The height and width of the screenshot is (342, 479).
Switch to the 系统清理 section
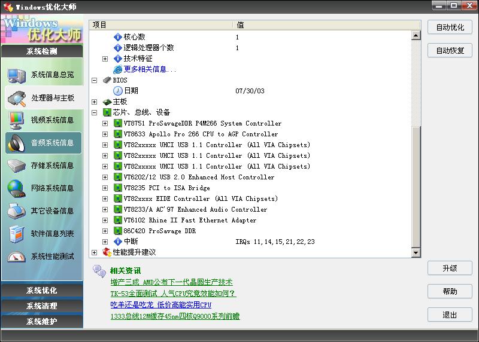[x=42, y=306]
